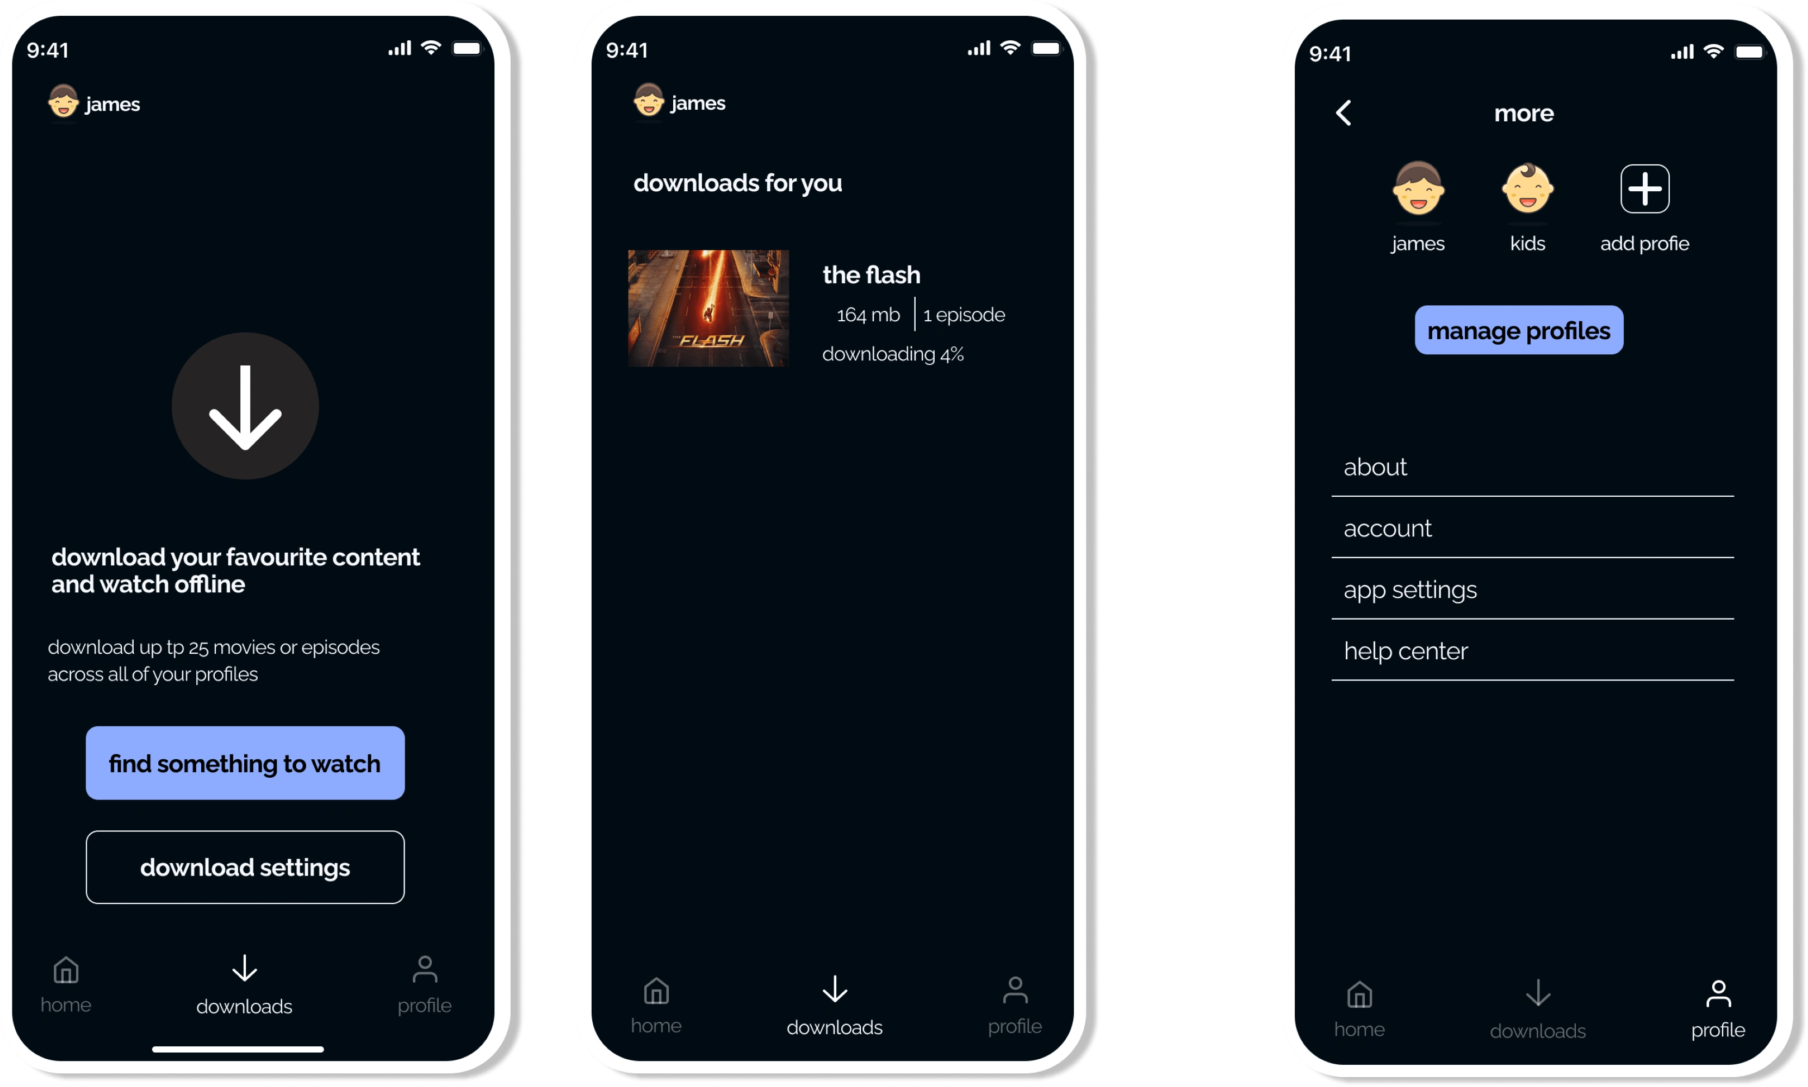This screenshot has height=1087, width=1808.
Task: Interact with downloading 4% progress indicator
Action: [x=894, y=354]
